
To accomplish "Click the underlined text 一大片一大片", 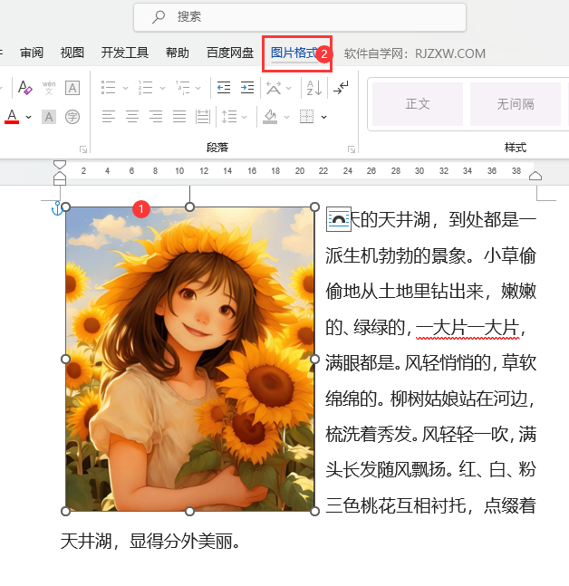I will tap(468, 328).
